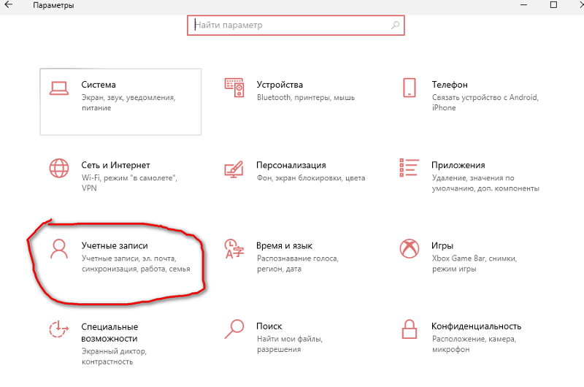Click the Xbox icon for Игры

pos(410,248)
